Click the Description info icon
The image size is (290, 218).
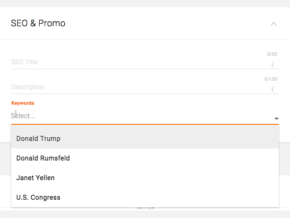pos(272,89)
